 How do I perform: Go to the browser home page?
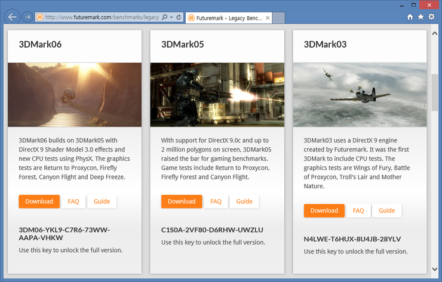(410, 17)
